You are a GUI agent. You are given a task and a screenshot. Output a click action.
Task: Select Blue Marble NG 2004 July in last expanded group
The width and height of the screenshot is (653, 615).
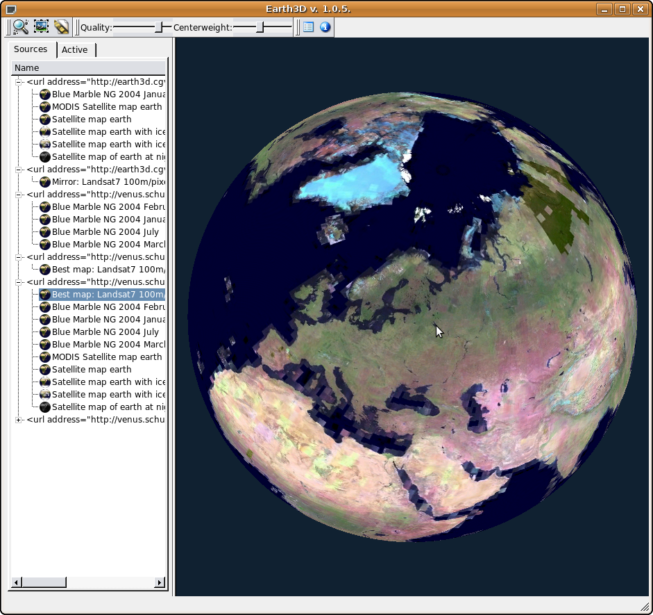[105, 332]
